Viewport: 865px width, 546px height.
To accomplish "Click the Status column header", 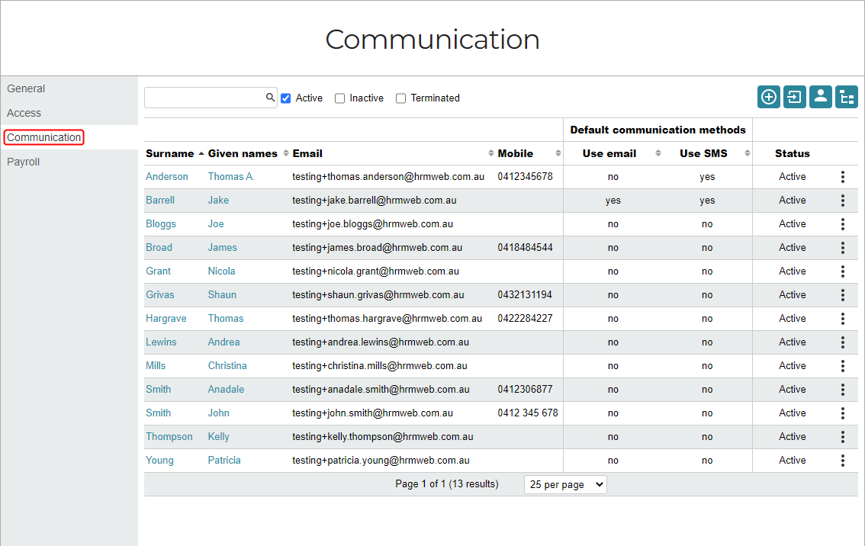I will pos(793,153).
